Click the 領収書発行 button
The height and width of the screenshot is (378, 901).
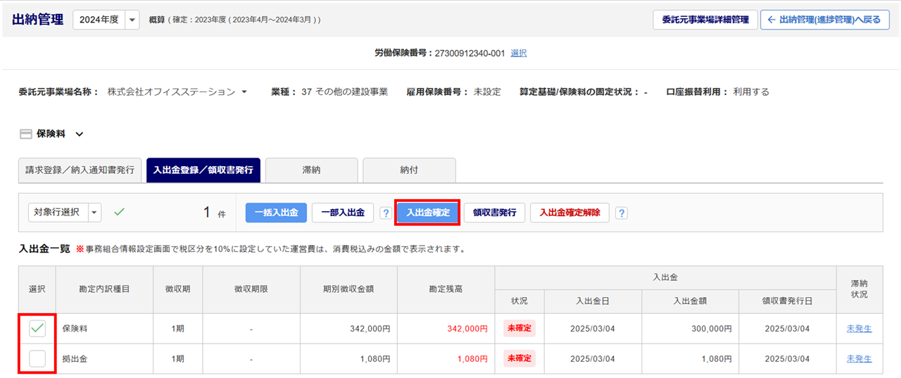(494, 213)
